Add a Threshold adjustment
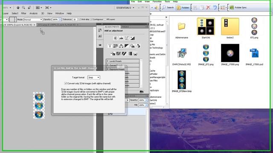The height and width of the screenshot is (153, 273). pyautogui.click(x=124, y=54)
